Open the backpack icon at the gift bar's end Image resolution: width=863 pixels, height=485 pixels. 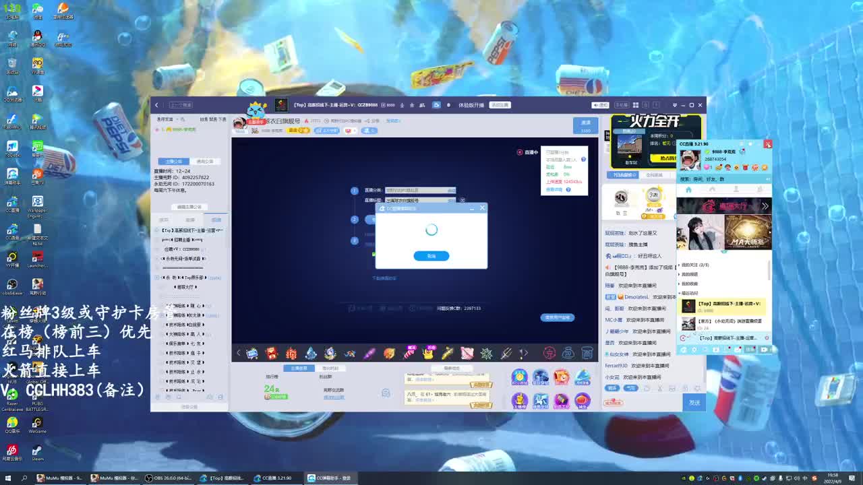click(x=587, y=353)
